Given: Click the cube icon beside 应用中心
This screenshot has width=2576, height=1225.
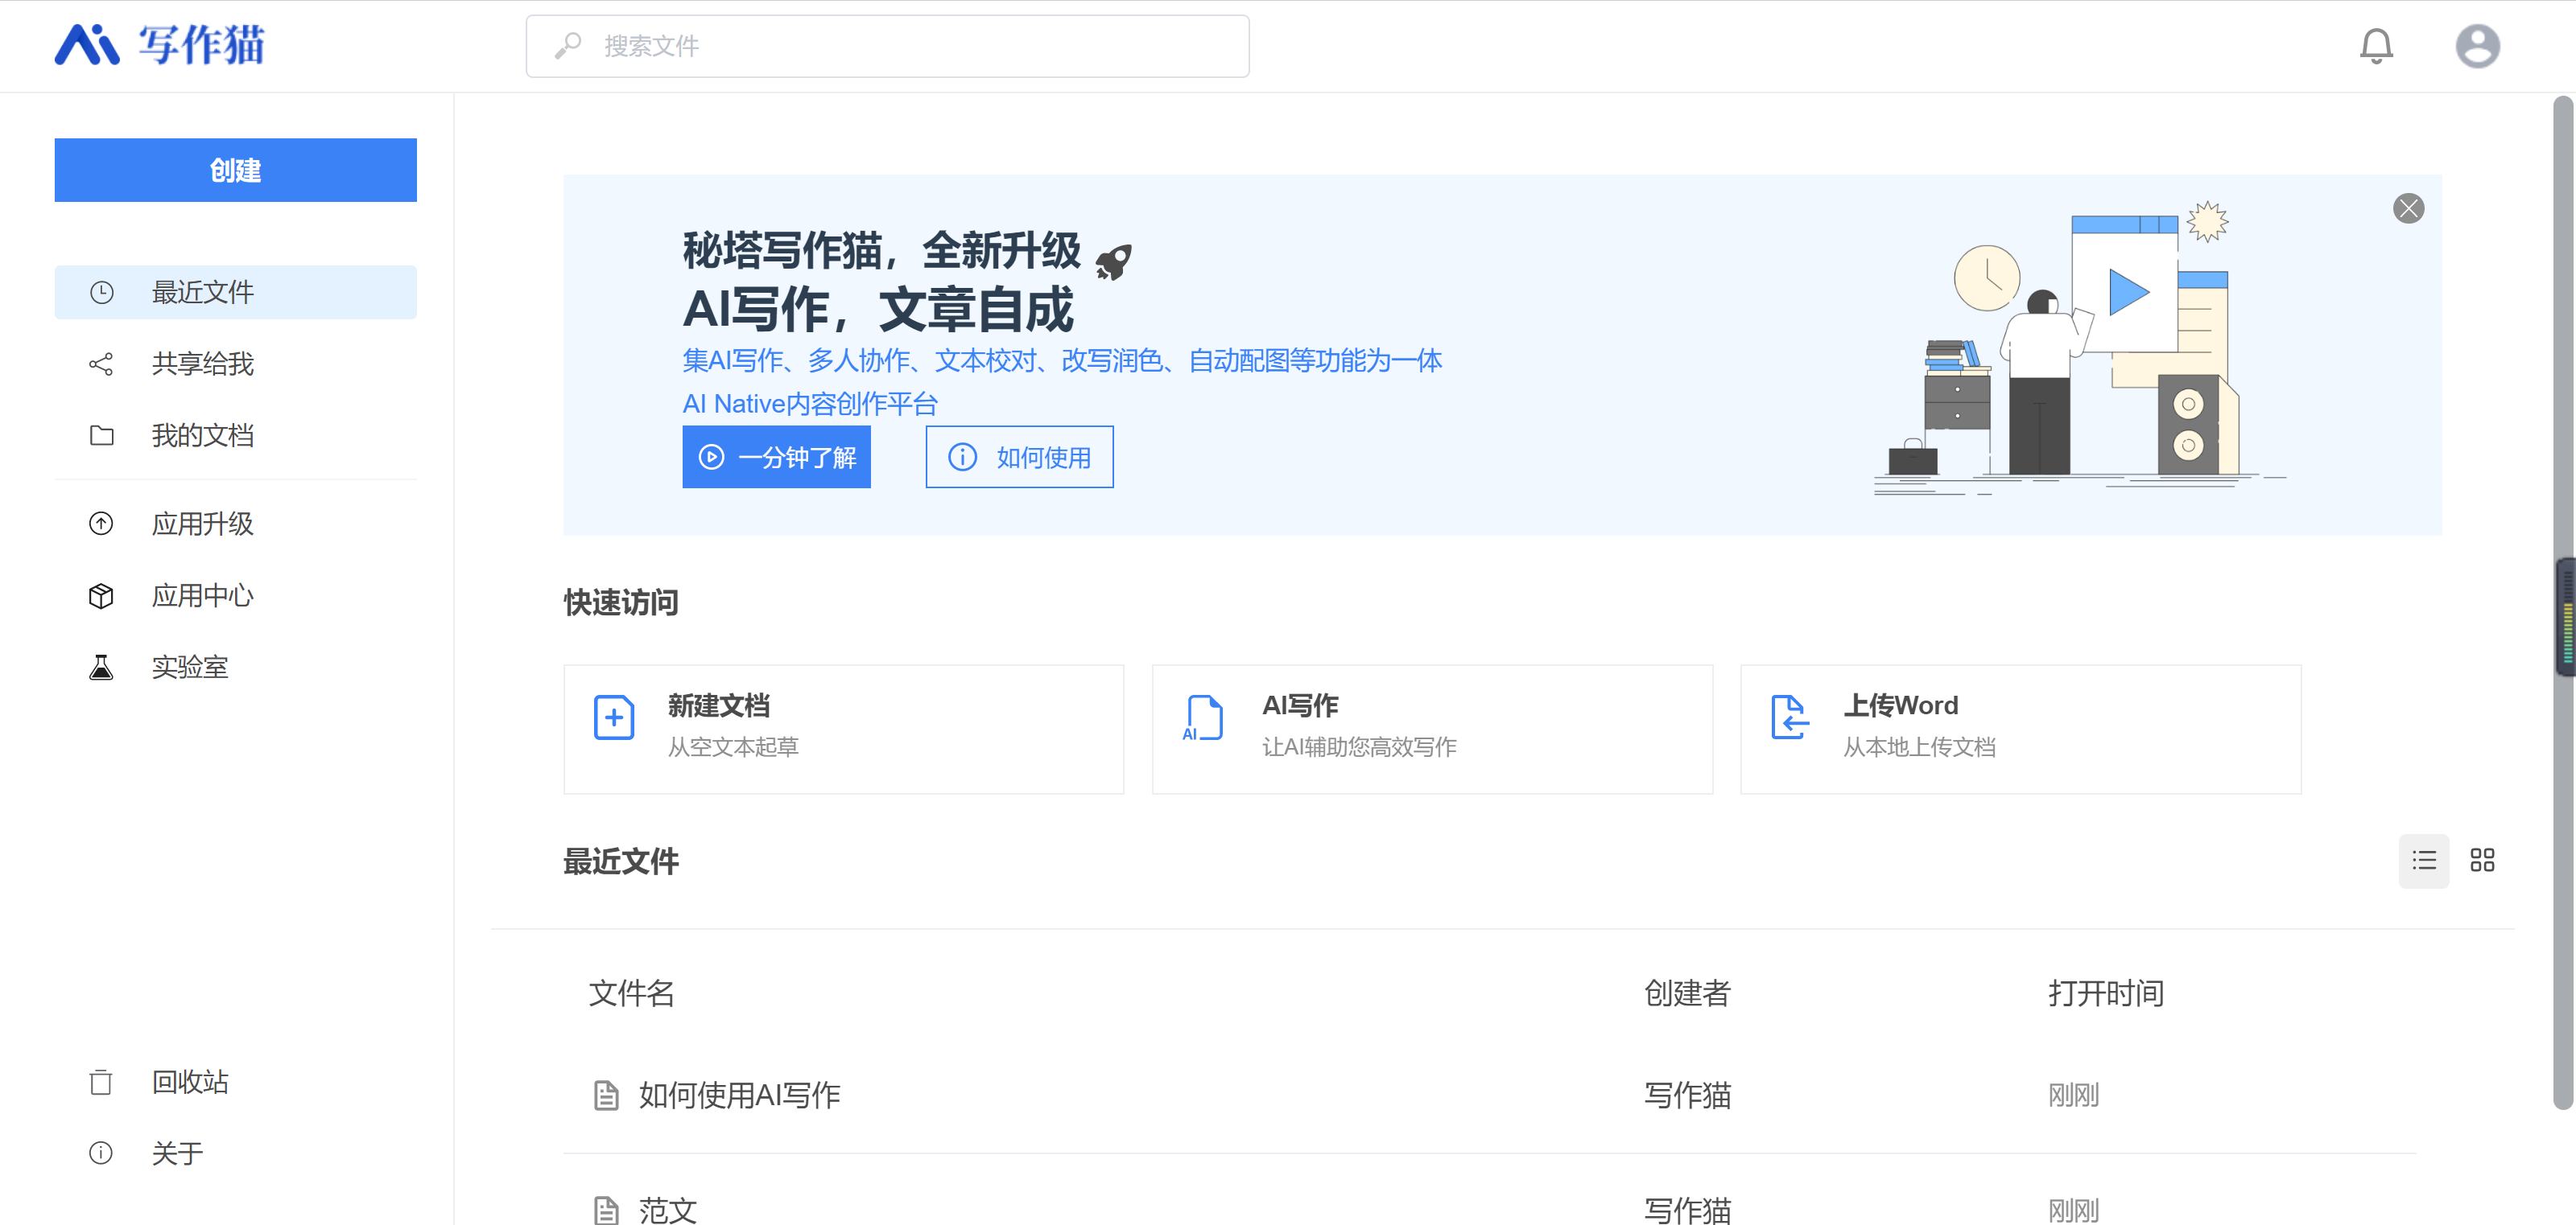Looking at the screenshot, I should (x=101, y=595).
